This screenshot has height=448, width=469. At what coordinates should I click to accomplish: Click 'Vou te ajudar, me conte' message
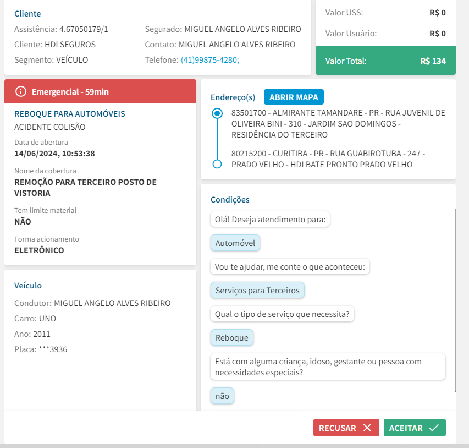(x=290, y=266)
